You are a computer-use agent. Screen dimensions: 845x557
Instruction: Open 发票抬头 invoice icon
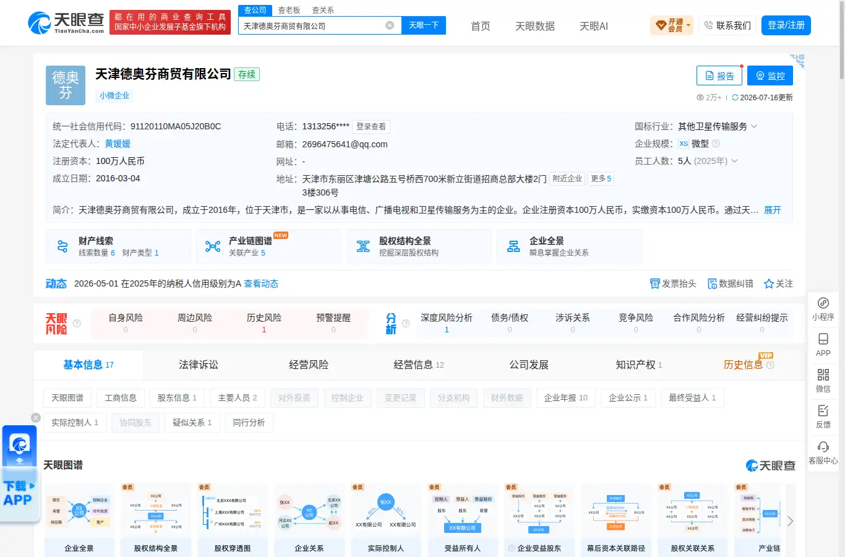[x=655, y=283]
